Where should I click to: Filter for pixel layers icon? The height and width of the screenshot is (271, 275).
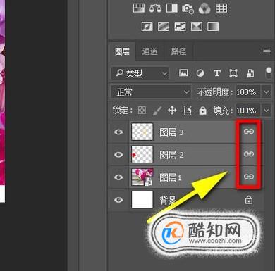point(183,73)
